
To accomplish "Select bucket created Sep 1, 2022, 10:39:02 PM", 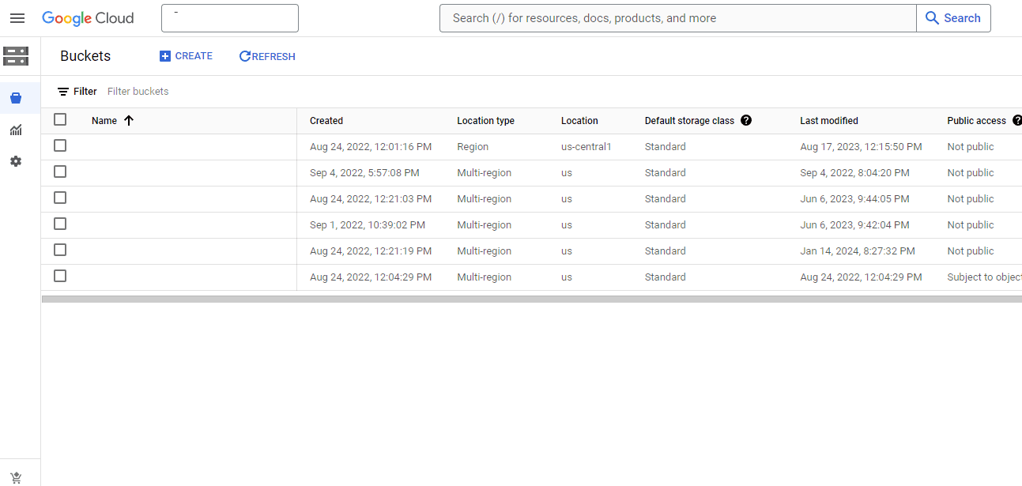I will 60,224.
